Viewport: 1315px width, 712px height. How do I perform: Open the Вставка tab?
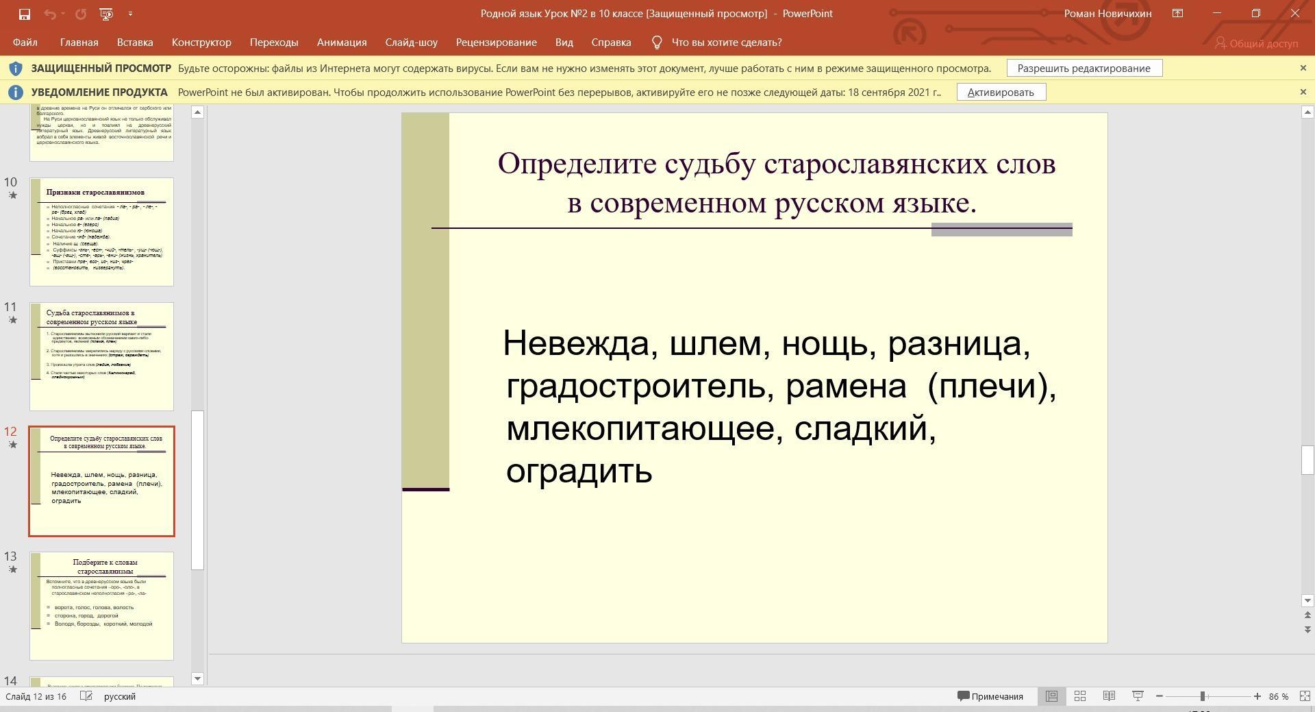[135, 42]
